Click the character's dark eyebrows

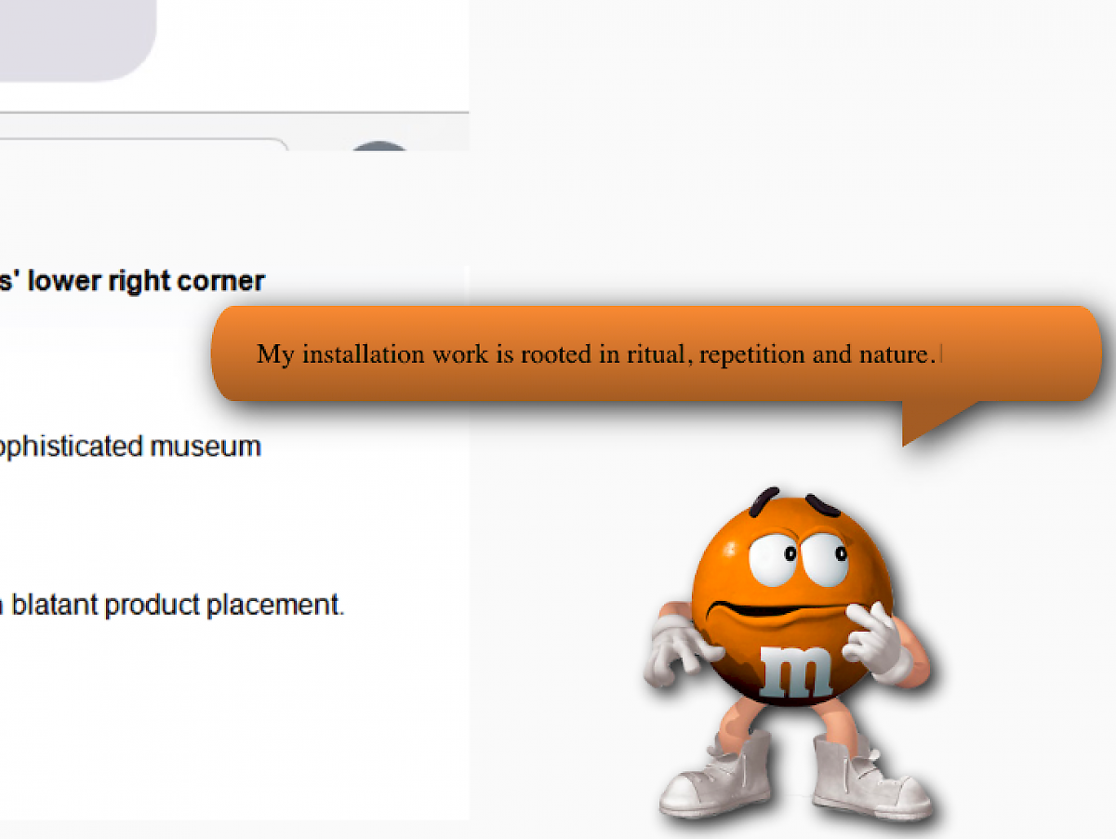790,502
